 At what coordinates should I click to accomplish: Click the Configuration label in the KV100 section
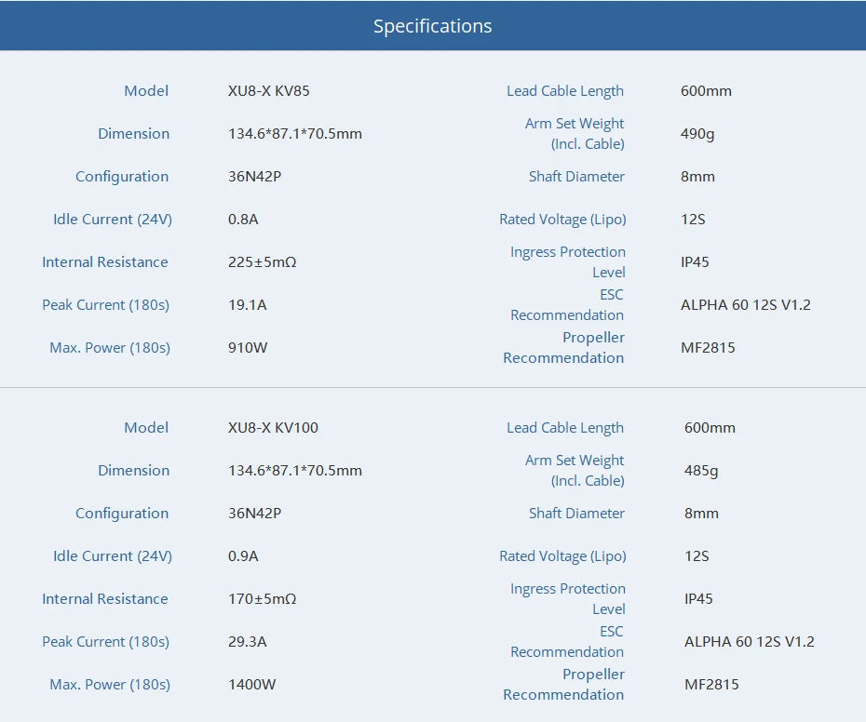[x=122, y=514]
